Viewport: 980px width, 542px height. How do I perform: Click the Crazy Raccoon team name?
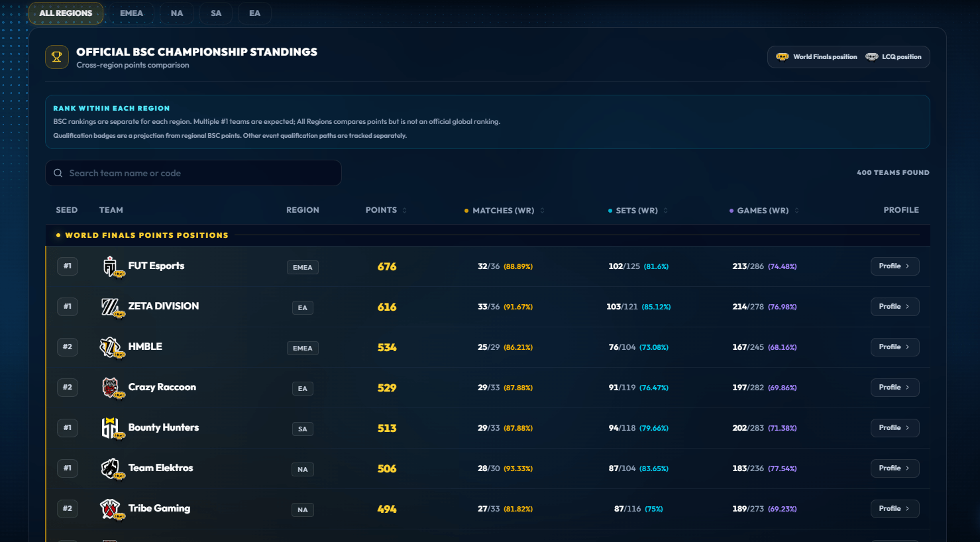click(162, 387)
